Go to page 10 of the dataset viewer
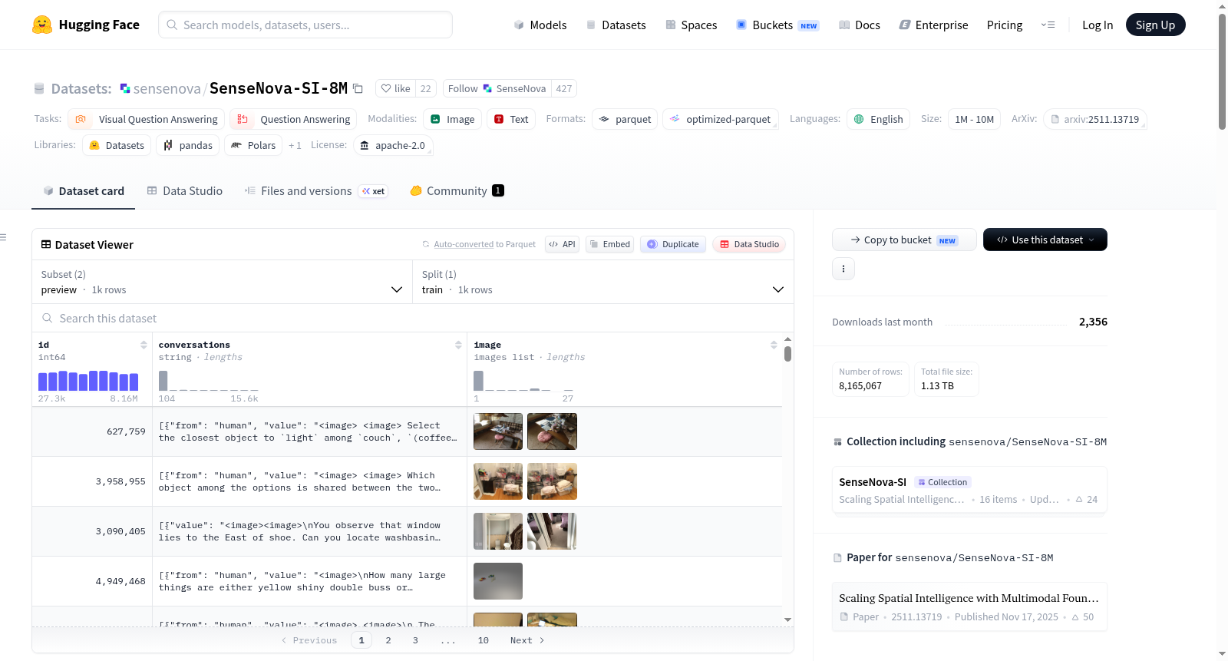Viewport: 1228px width, 661px height. 484,640
